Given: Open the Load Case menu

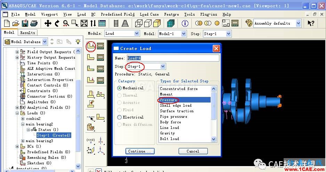Looking at the screenshot, I should tap(149, 14).
